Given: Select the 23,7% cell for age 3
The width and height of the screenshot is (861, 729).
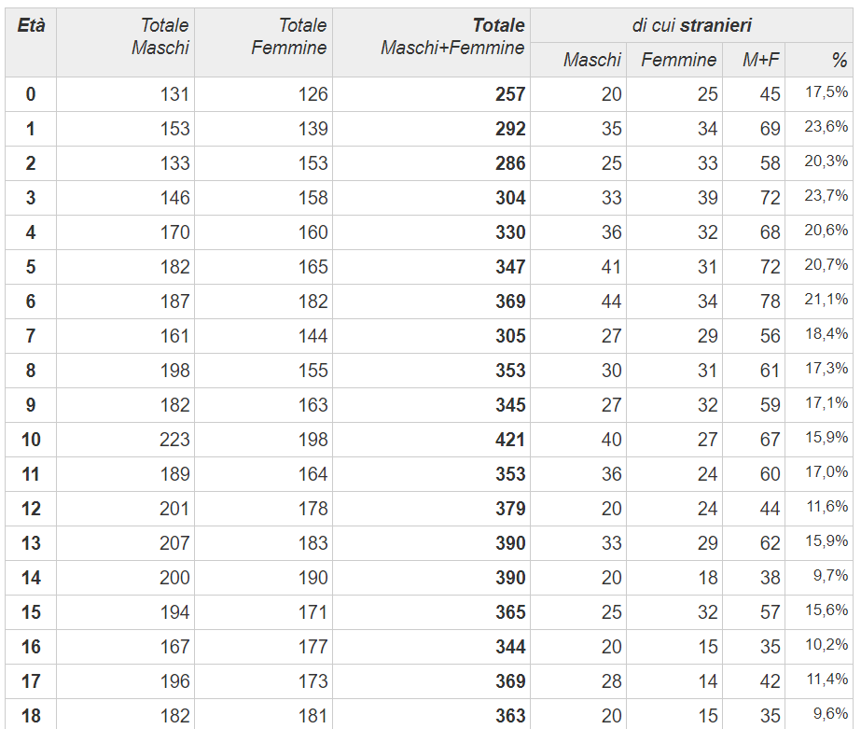Looking at the screenshot, I should pyautogui.click(x=826, y=196).
